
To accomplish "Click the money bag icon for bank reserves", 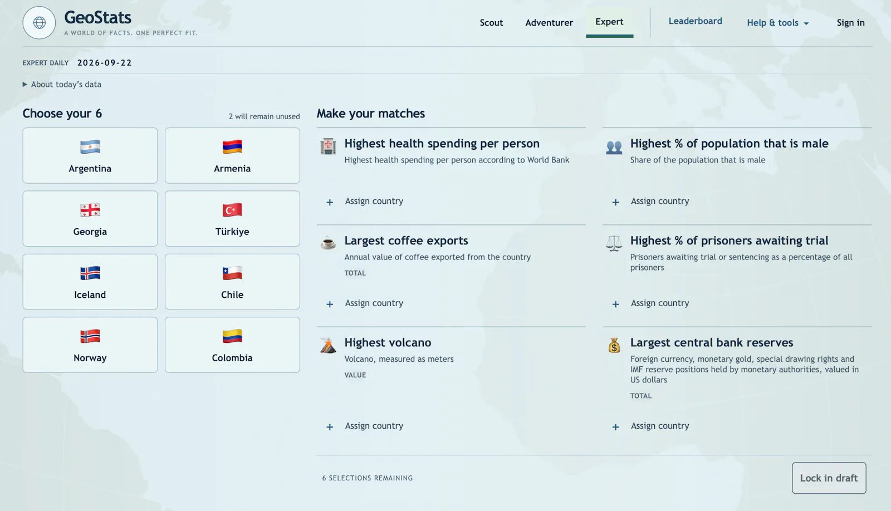I will (614, 345).
